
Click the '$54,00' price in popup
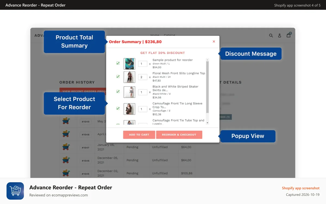click(x=157, y=67)
